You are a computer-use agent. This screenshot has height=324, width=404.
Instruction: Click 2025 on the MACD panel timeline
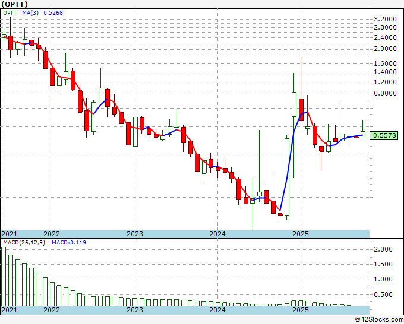(301, 310)
